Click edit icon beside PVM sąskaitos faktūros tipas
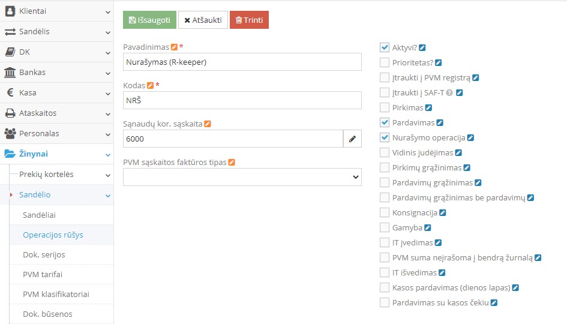Screen dimensions: 567x324 pos(231,162)
